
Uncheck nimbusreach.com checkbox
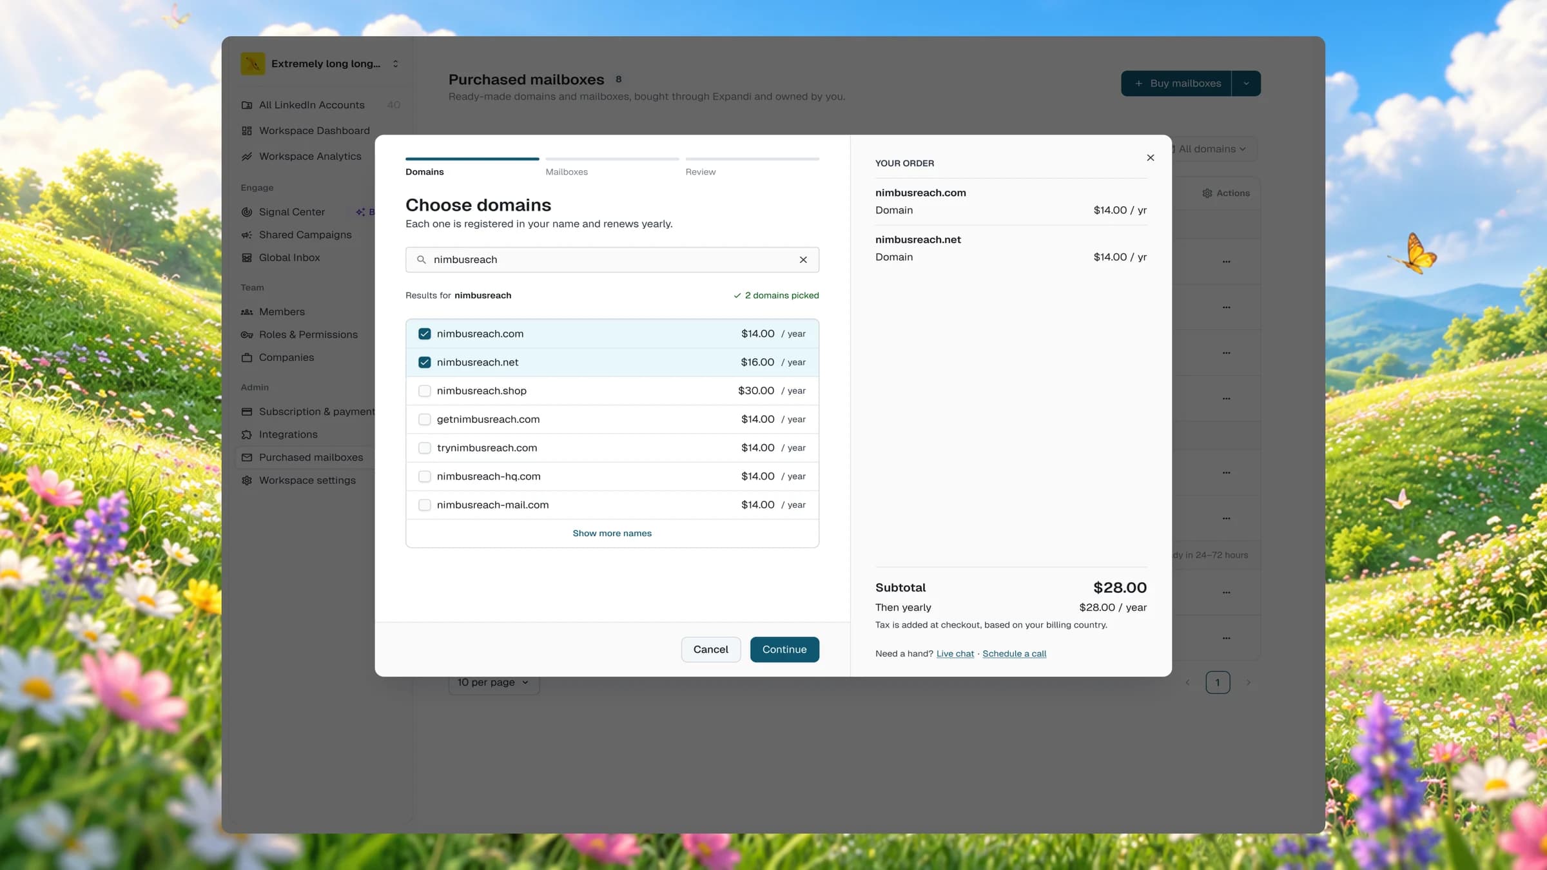point(425,334)
